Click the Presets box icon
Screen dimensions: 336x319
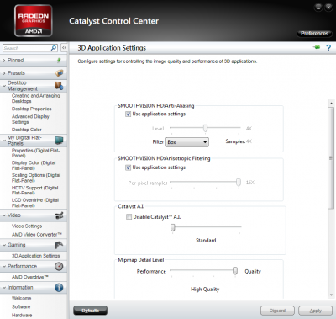point(59,73)
